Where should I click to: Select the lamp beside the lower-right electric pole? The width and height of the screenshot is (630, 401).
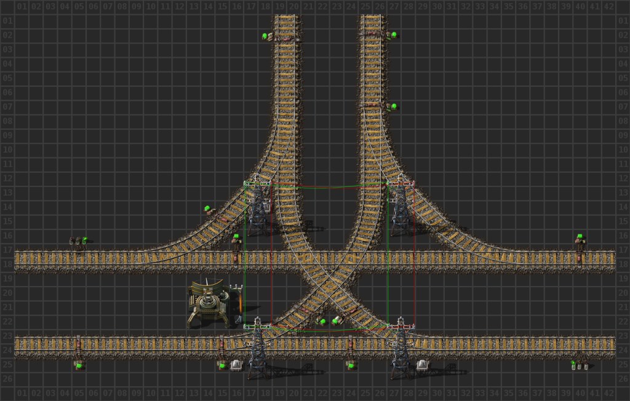(422, 365)
